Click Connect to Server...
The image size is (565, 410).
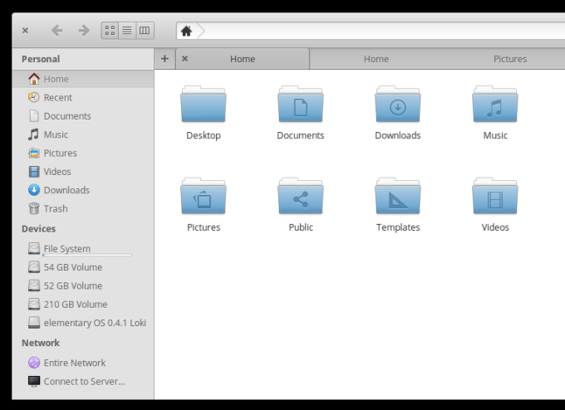tap(83, 382)
